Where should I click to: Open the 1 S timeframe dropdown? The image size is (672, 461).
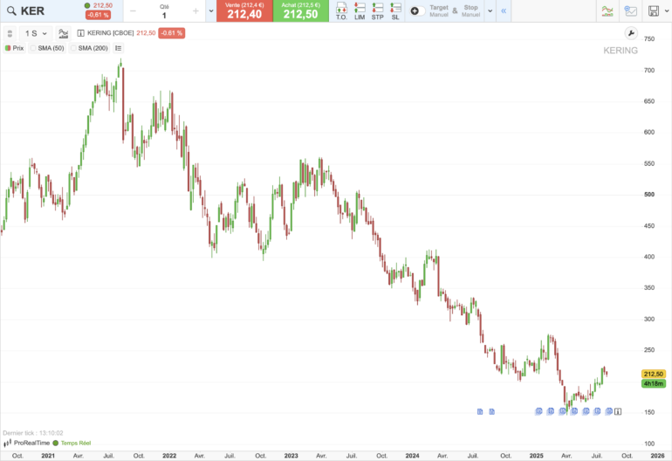pyautogui.click(x=36, y=33)
